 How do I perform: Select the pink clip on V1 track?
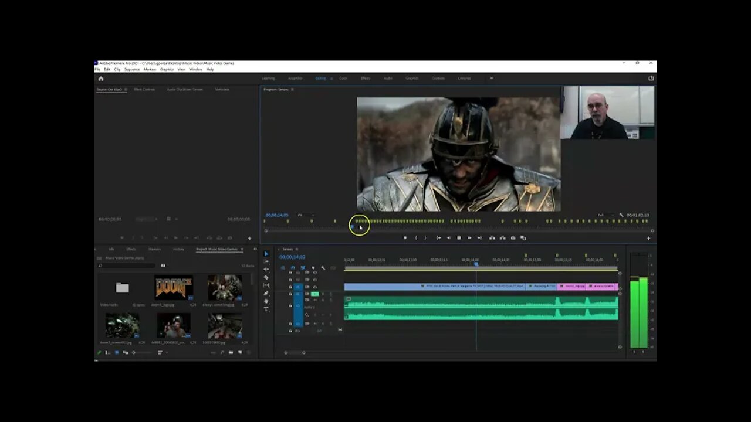coord(571,287)
